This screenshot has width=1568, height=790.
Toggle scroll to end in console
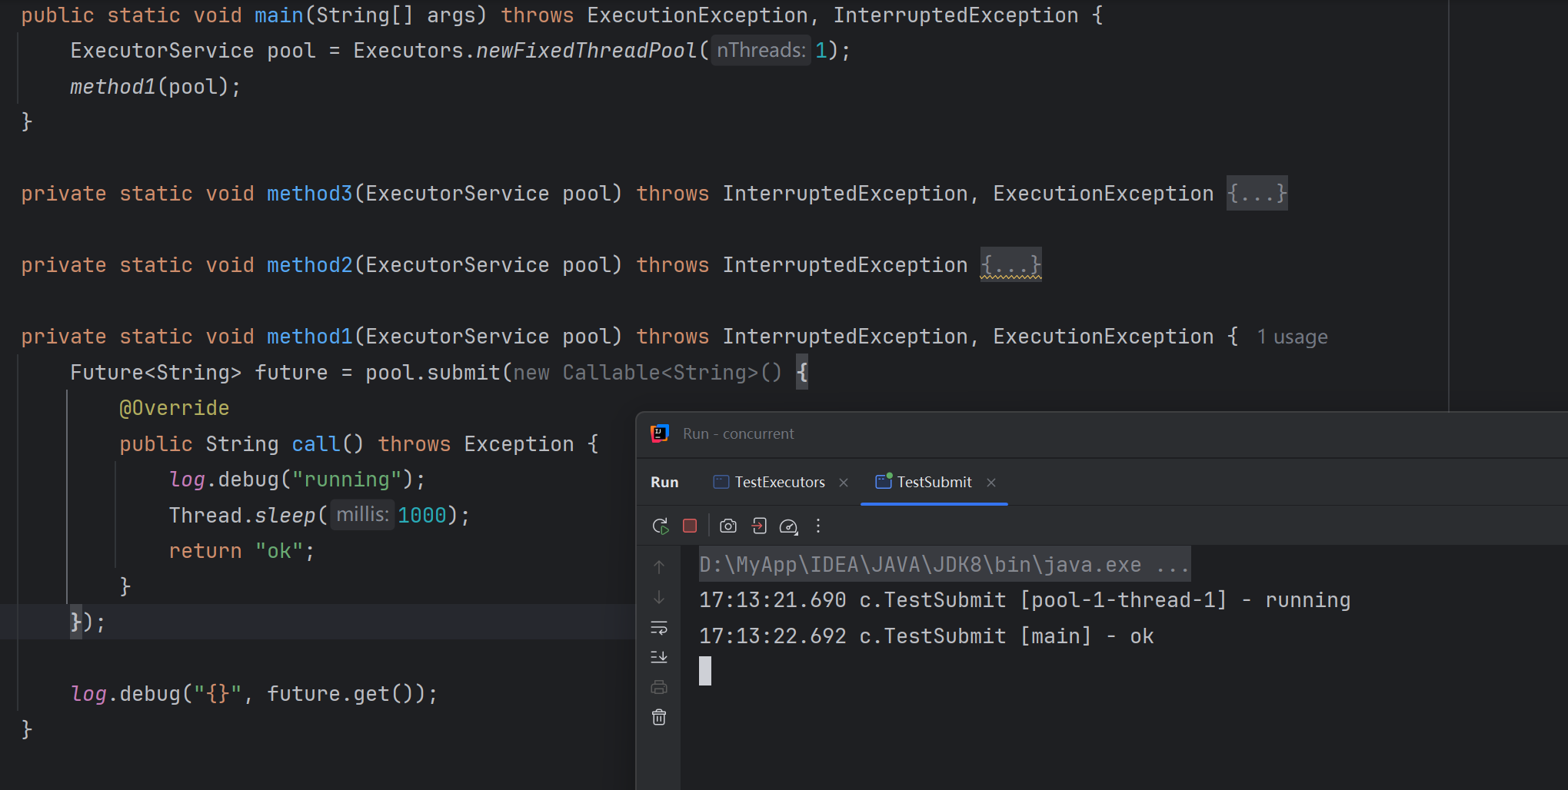(x=659, y=656)
